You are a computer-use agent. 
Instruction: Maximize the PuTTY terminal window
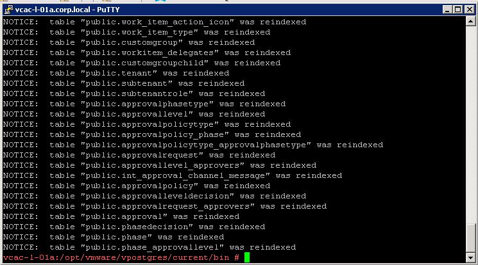click(458, 10)
